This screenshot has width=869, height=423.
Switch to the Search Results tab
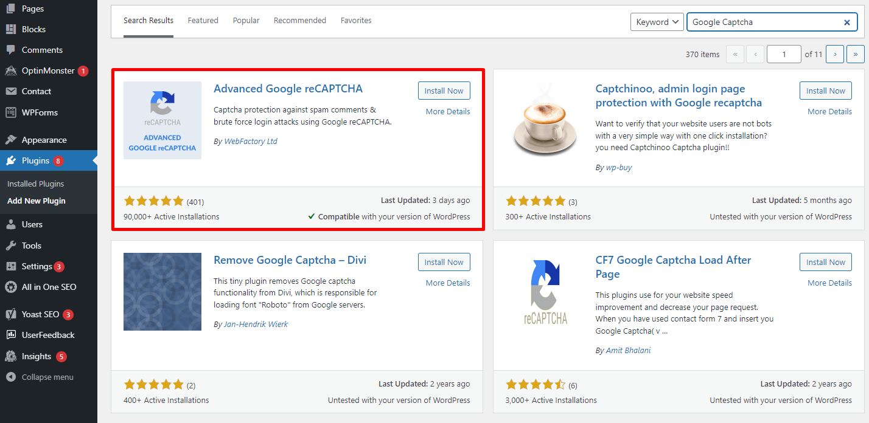tap(148, 21)
